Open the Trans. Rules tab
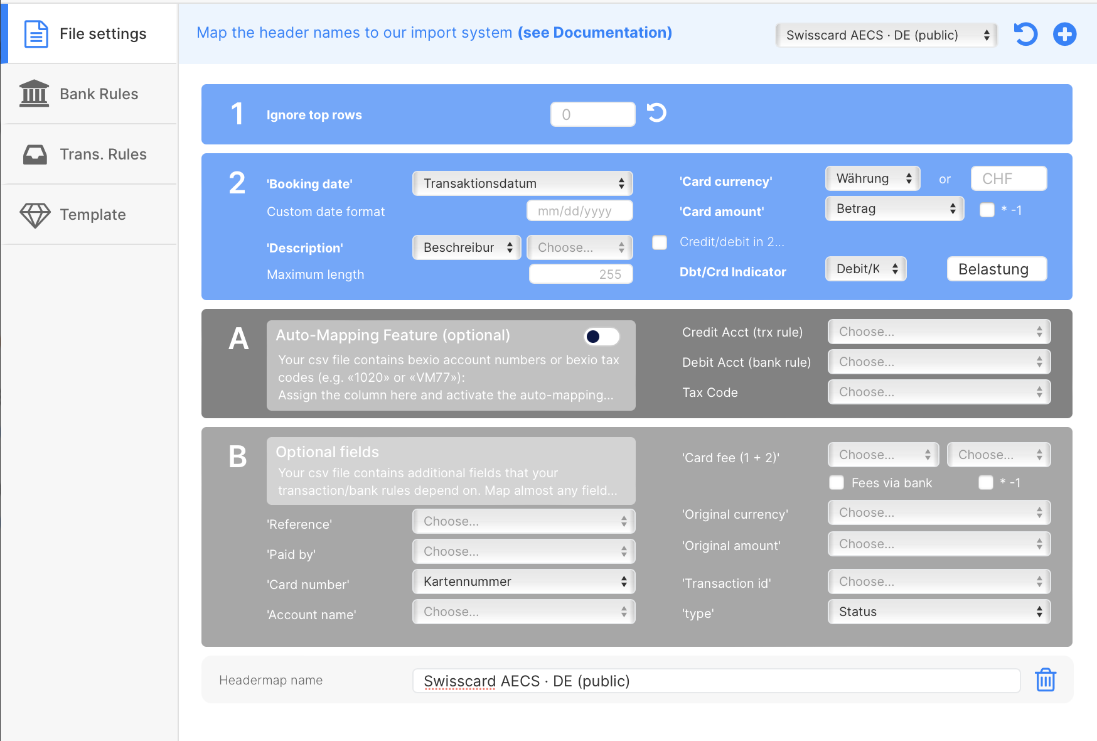This screenshot has height=741, width=1097. tap(89, 154)
